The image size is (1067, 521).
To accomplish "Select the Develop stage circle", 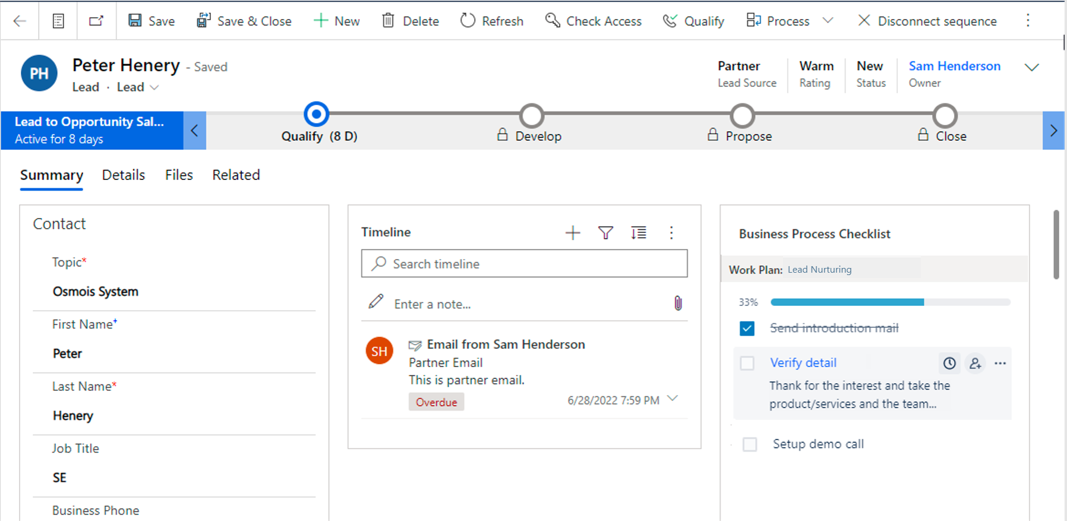I will (x=532, y=116).
